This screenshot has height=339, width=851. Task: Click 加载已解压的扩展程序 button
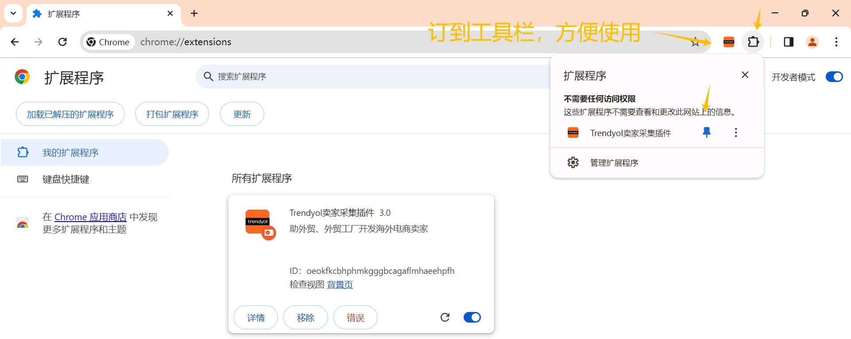[70, 114]
